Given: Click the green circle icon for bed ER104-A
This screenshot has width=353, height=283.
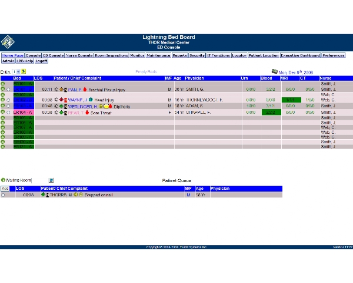Looking at the screenshot, I should [x=3, y=111].
